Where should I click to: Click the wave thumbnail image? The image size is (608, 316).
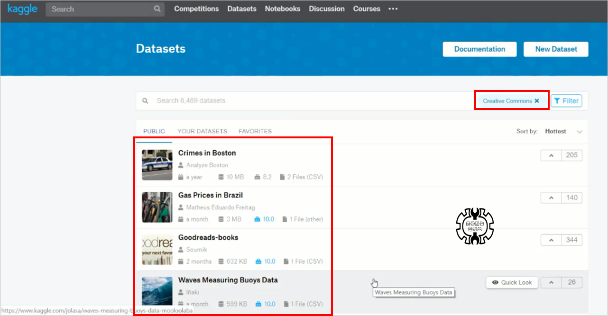[157, 291]
